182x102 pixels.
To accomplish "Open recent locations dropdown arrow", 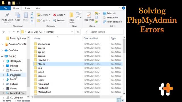I will (14, 32).
